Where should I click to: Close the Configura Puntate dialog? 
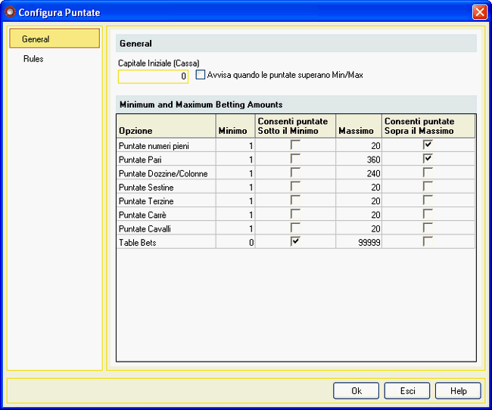[x=478, y=12]
